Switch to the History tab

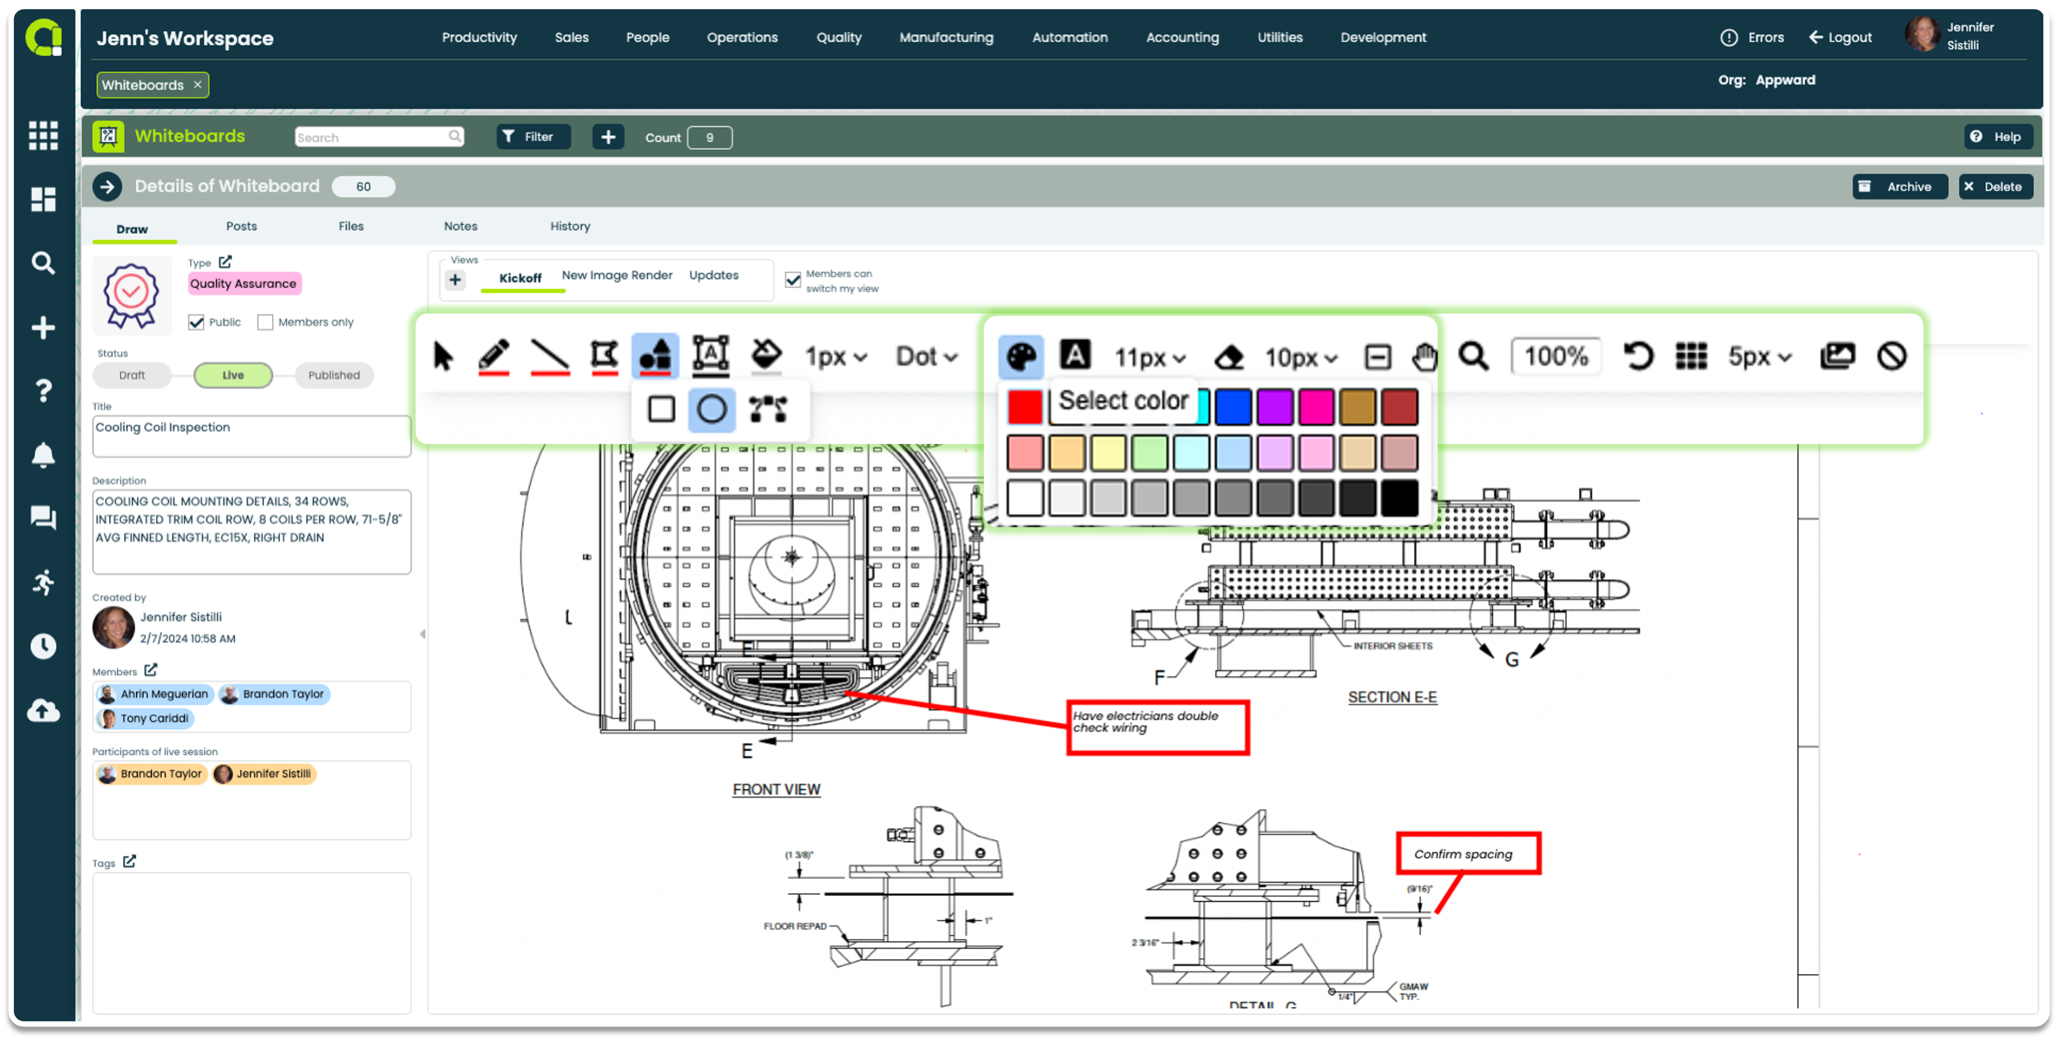click(570, 227)
